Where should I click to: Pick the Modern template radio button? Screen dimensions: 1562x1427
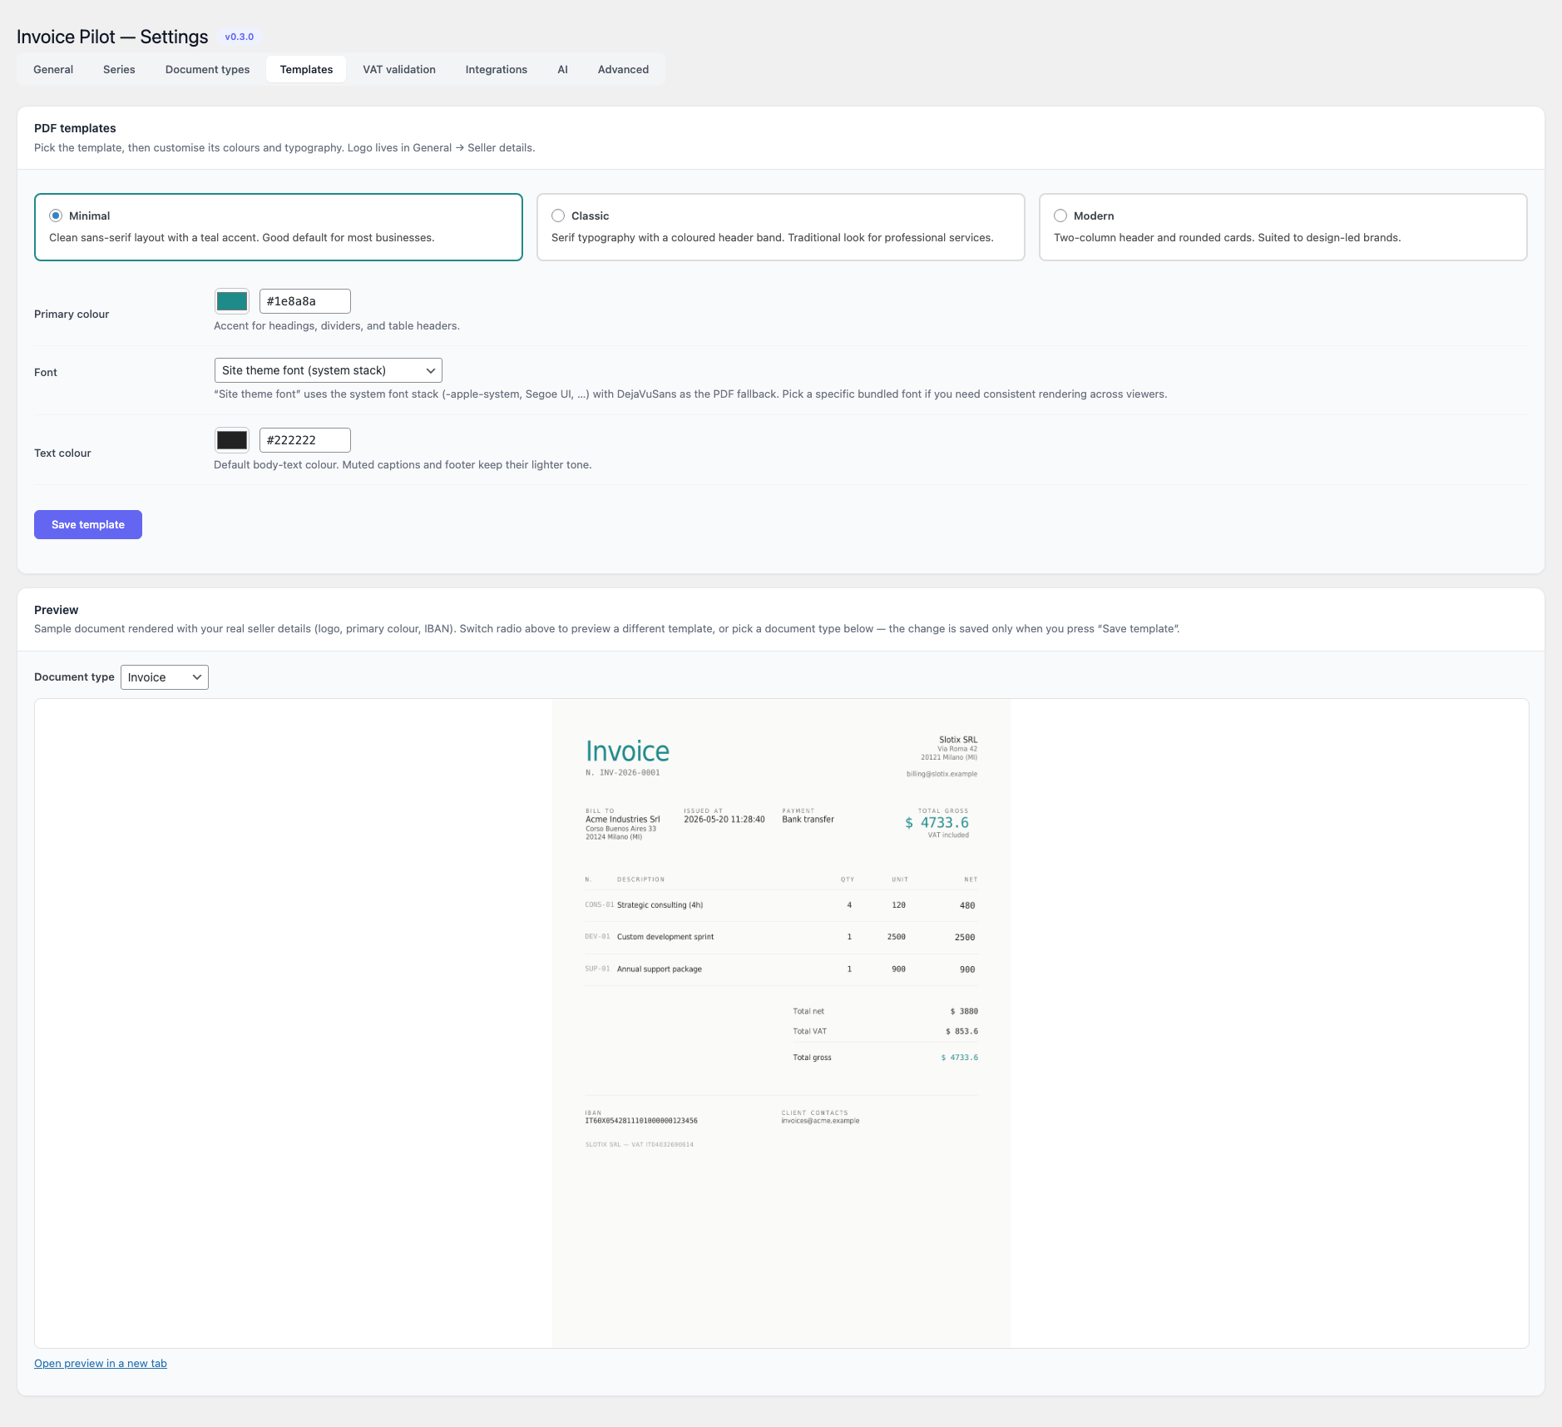[1060, 216]
